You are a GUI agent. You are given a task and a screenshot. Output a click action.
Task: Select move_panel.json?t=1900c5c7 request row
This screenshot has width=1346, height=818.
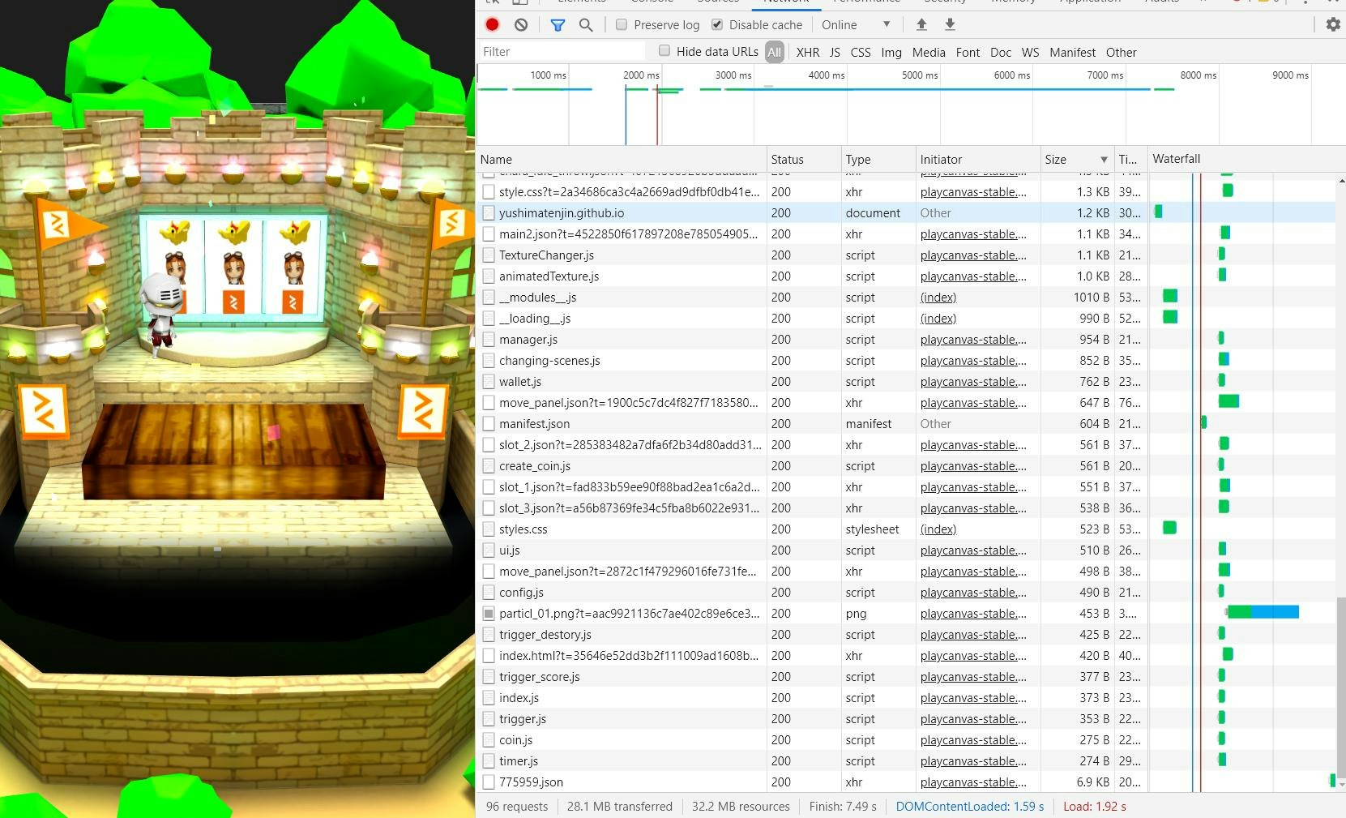(906, 403)
